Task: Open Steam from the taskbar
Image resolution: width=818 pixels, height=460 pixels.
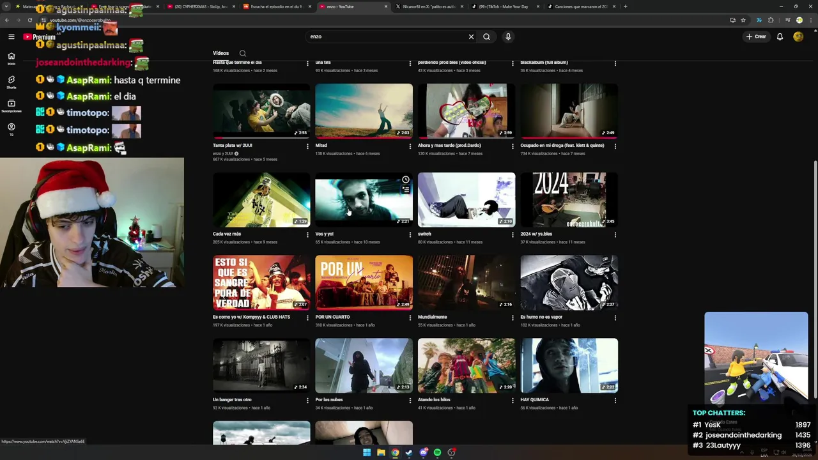Action: point(409,452)
